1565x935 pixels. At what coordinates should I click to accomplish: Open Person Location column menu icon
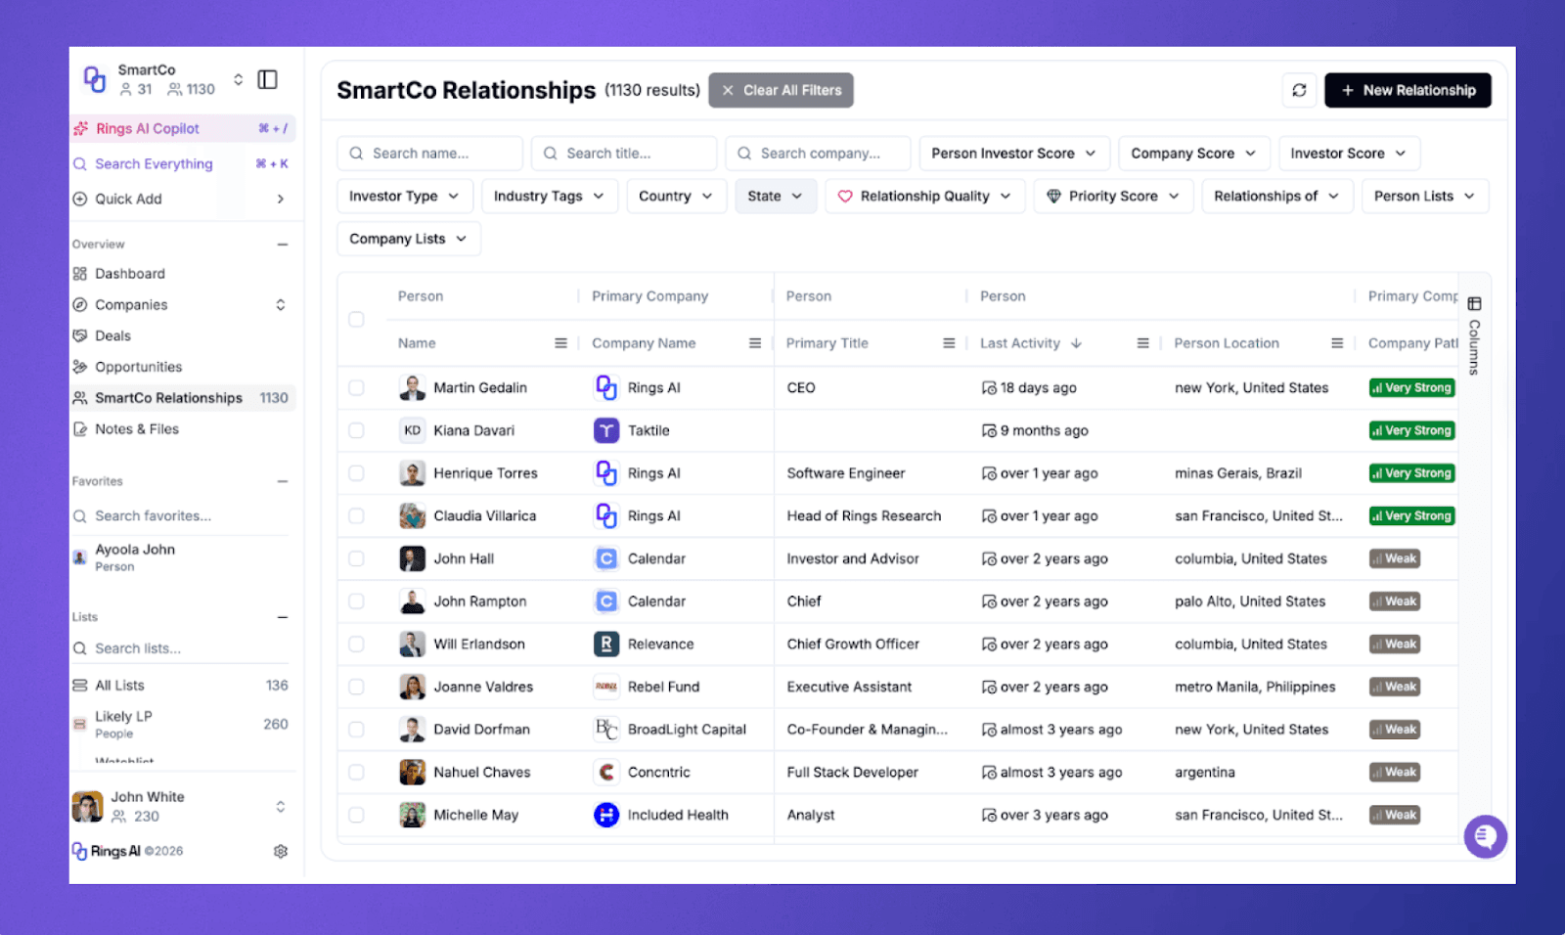[x=1337, y=343]
